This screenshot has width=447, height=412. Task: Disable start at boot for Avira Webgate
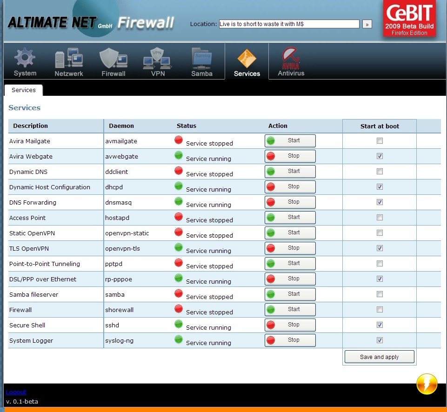point(380,156)
